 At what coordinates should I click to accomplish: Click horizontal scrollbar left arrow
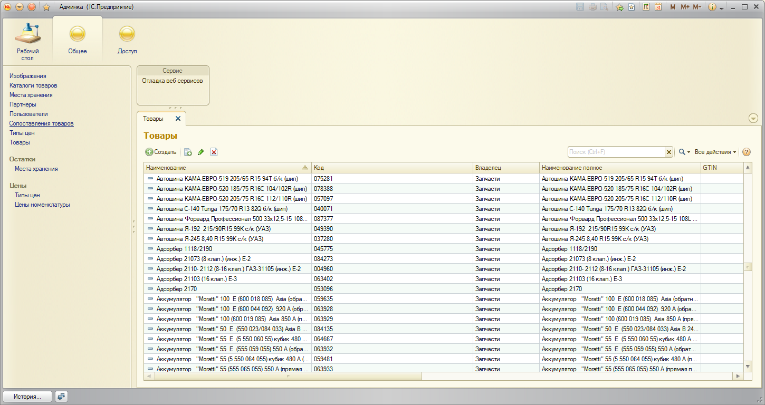(x=149, y=377)
